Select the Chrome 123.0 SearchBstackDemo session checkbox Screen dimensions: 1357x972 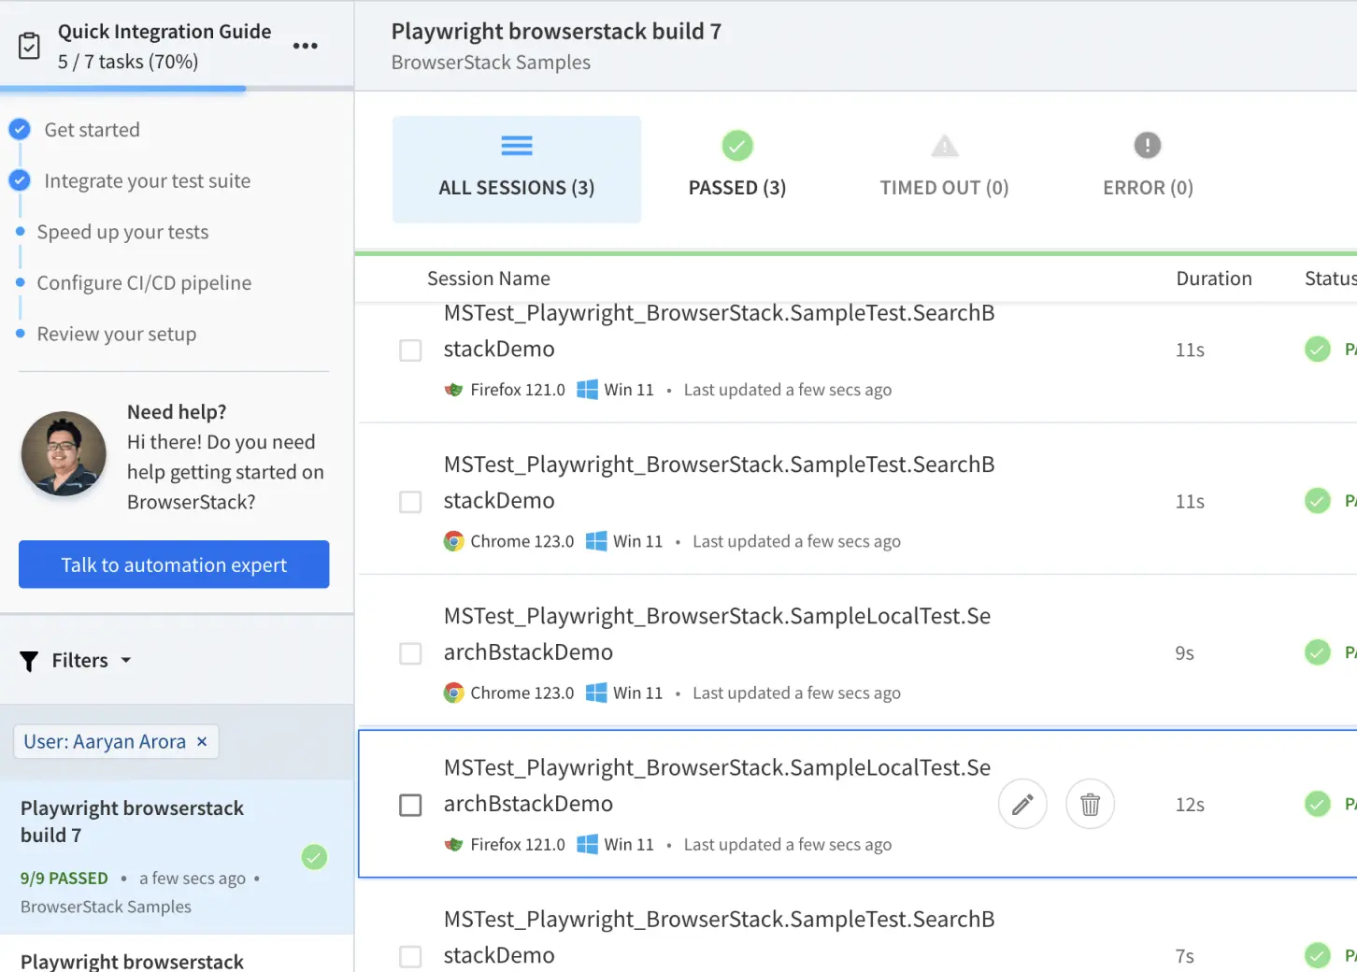[x=410, y=502]
